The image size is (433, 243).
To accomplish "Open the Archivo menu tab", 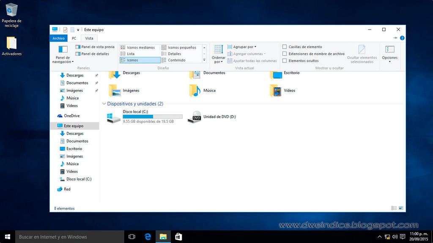I will (x=58, y=38).
